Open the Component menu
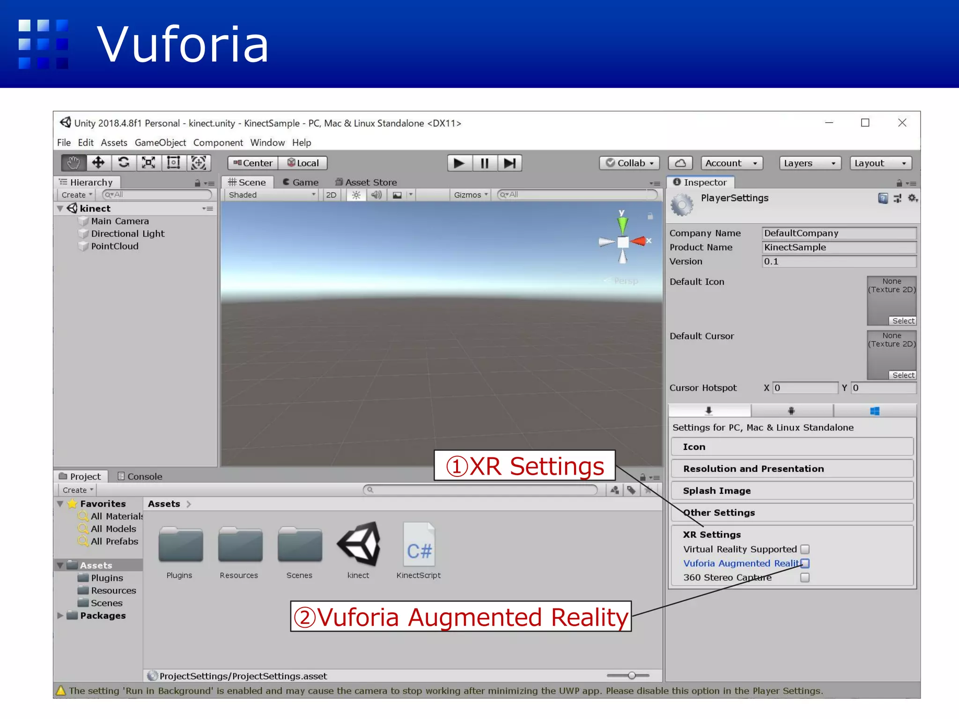Image resolution: width=959 pixels, height=719 pixels. pos(218,143)
